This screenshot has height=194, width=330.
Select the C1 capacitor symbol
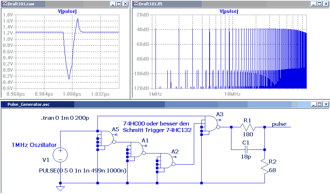(x=246, y=150)
